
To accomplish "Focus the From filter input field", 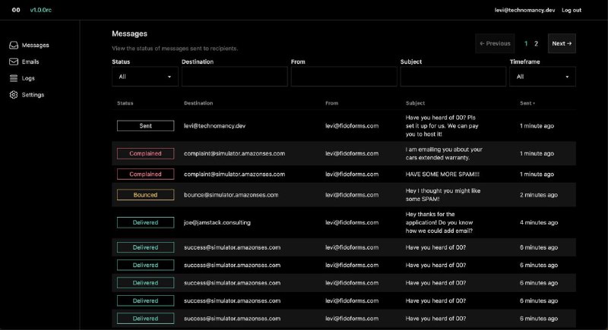I will pos(344,77).
